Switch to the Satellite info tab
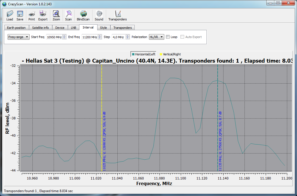Image resolution: width=297 pixels, height=196 pixels. coord(40,28)
